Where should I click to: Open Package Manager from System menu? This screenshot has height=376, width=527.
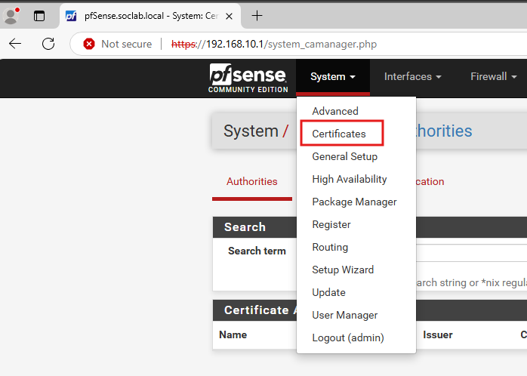[x=354, y=202]
